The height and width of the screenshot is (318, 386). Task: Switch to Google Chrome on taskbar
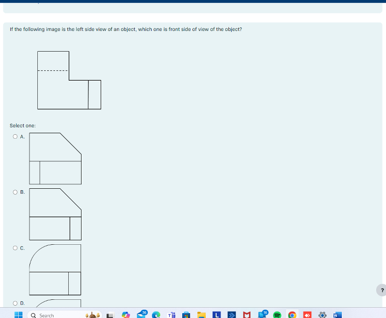[292, 315]
